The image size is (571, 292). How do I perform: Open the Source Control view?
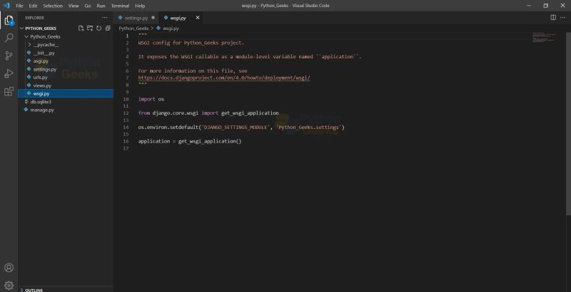[x=9, y=56]
